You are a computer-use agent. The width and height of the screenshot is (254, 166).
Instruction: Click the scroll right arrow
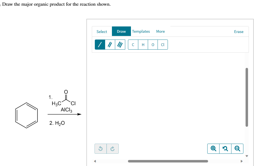pos(242,161)
